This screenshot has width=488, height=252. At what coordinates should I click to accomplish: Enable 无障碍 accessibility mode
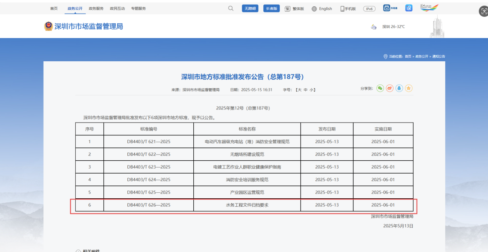(250, 8)
